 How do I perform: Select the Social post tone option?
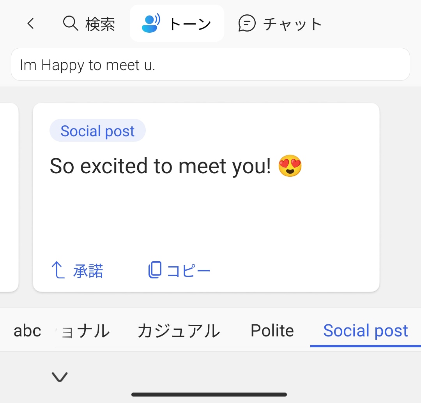click(365, 331)
